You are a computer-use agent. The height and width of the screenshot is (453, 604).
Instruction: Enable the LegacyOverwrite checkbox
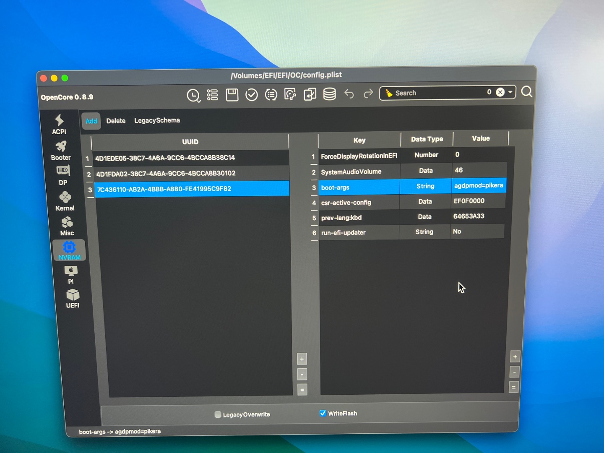pos(218,414)
